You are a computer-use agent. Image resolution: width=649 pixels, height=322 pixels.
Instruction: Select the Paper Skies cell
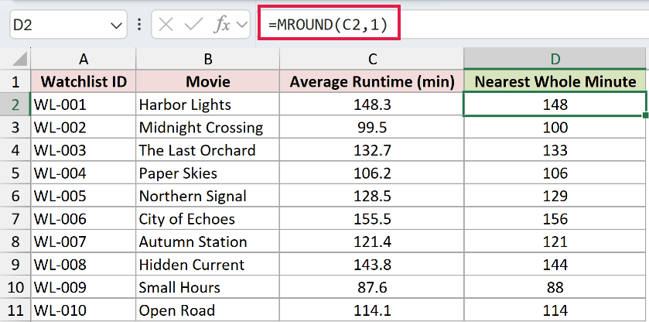point(208,173)
